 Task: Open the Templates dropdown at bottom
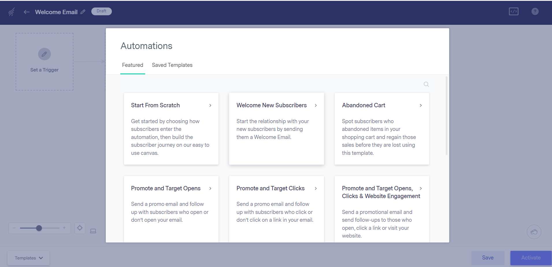pyautogui.click(x=28, y=258)
